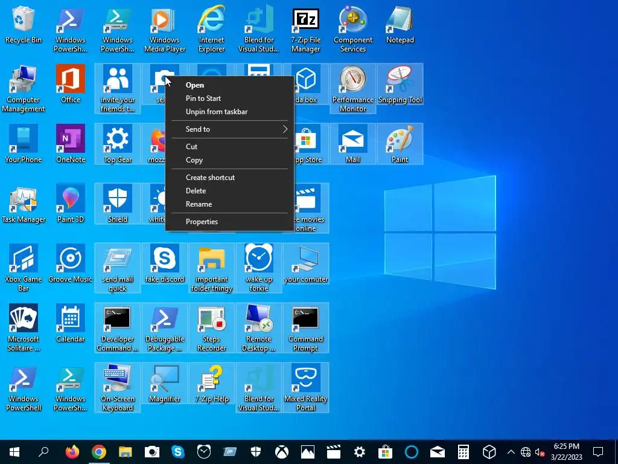The width and height of the screenshot is (618, 464).
Task: Launch Google Chrome from the taskbar
Action: tap(99, 452)
